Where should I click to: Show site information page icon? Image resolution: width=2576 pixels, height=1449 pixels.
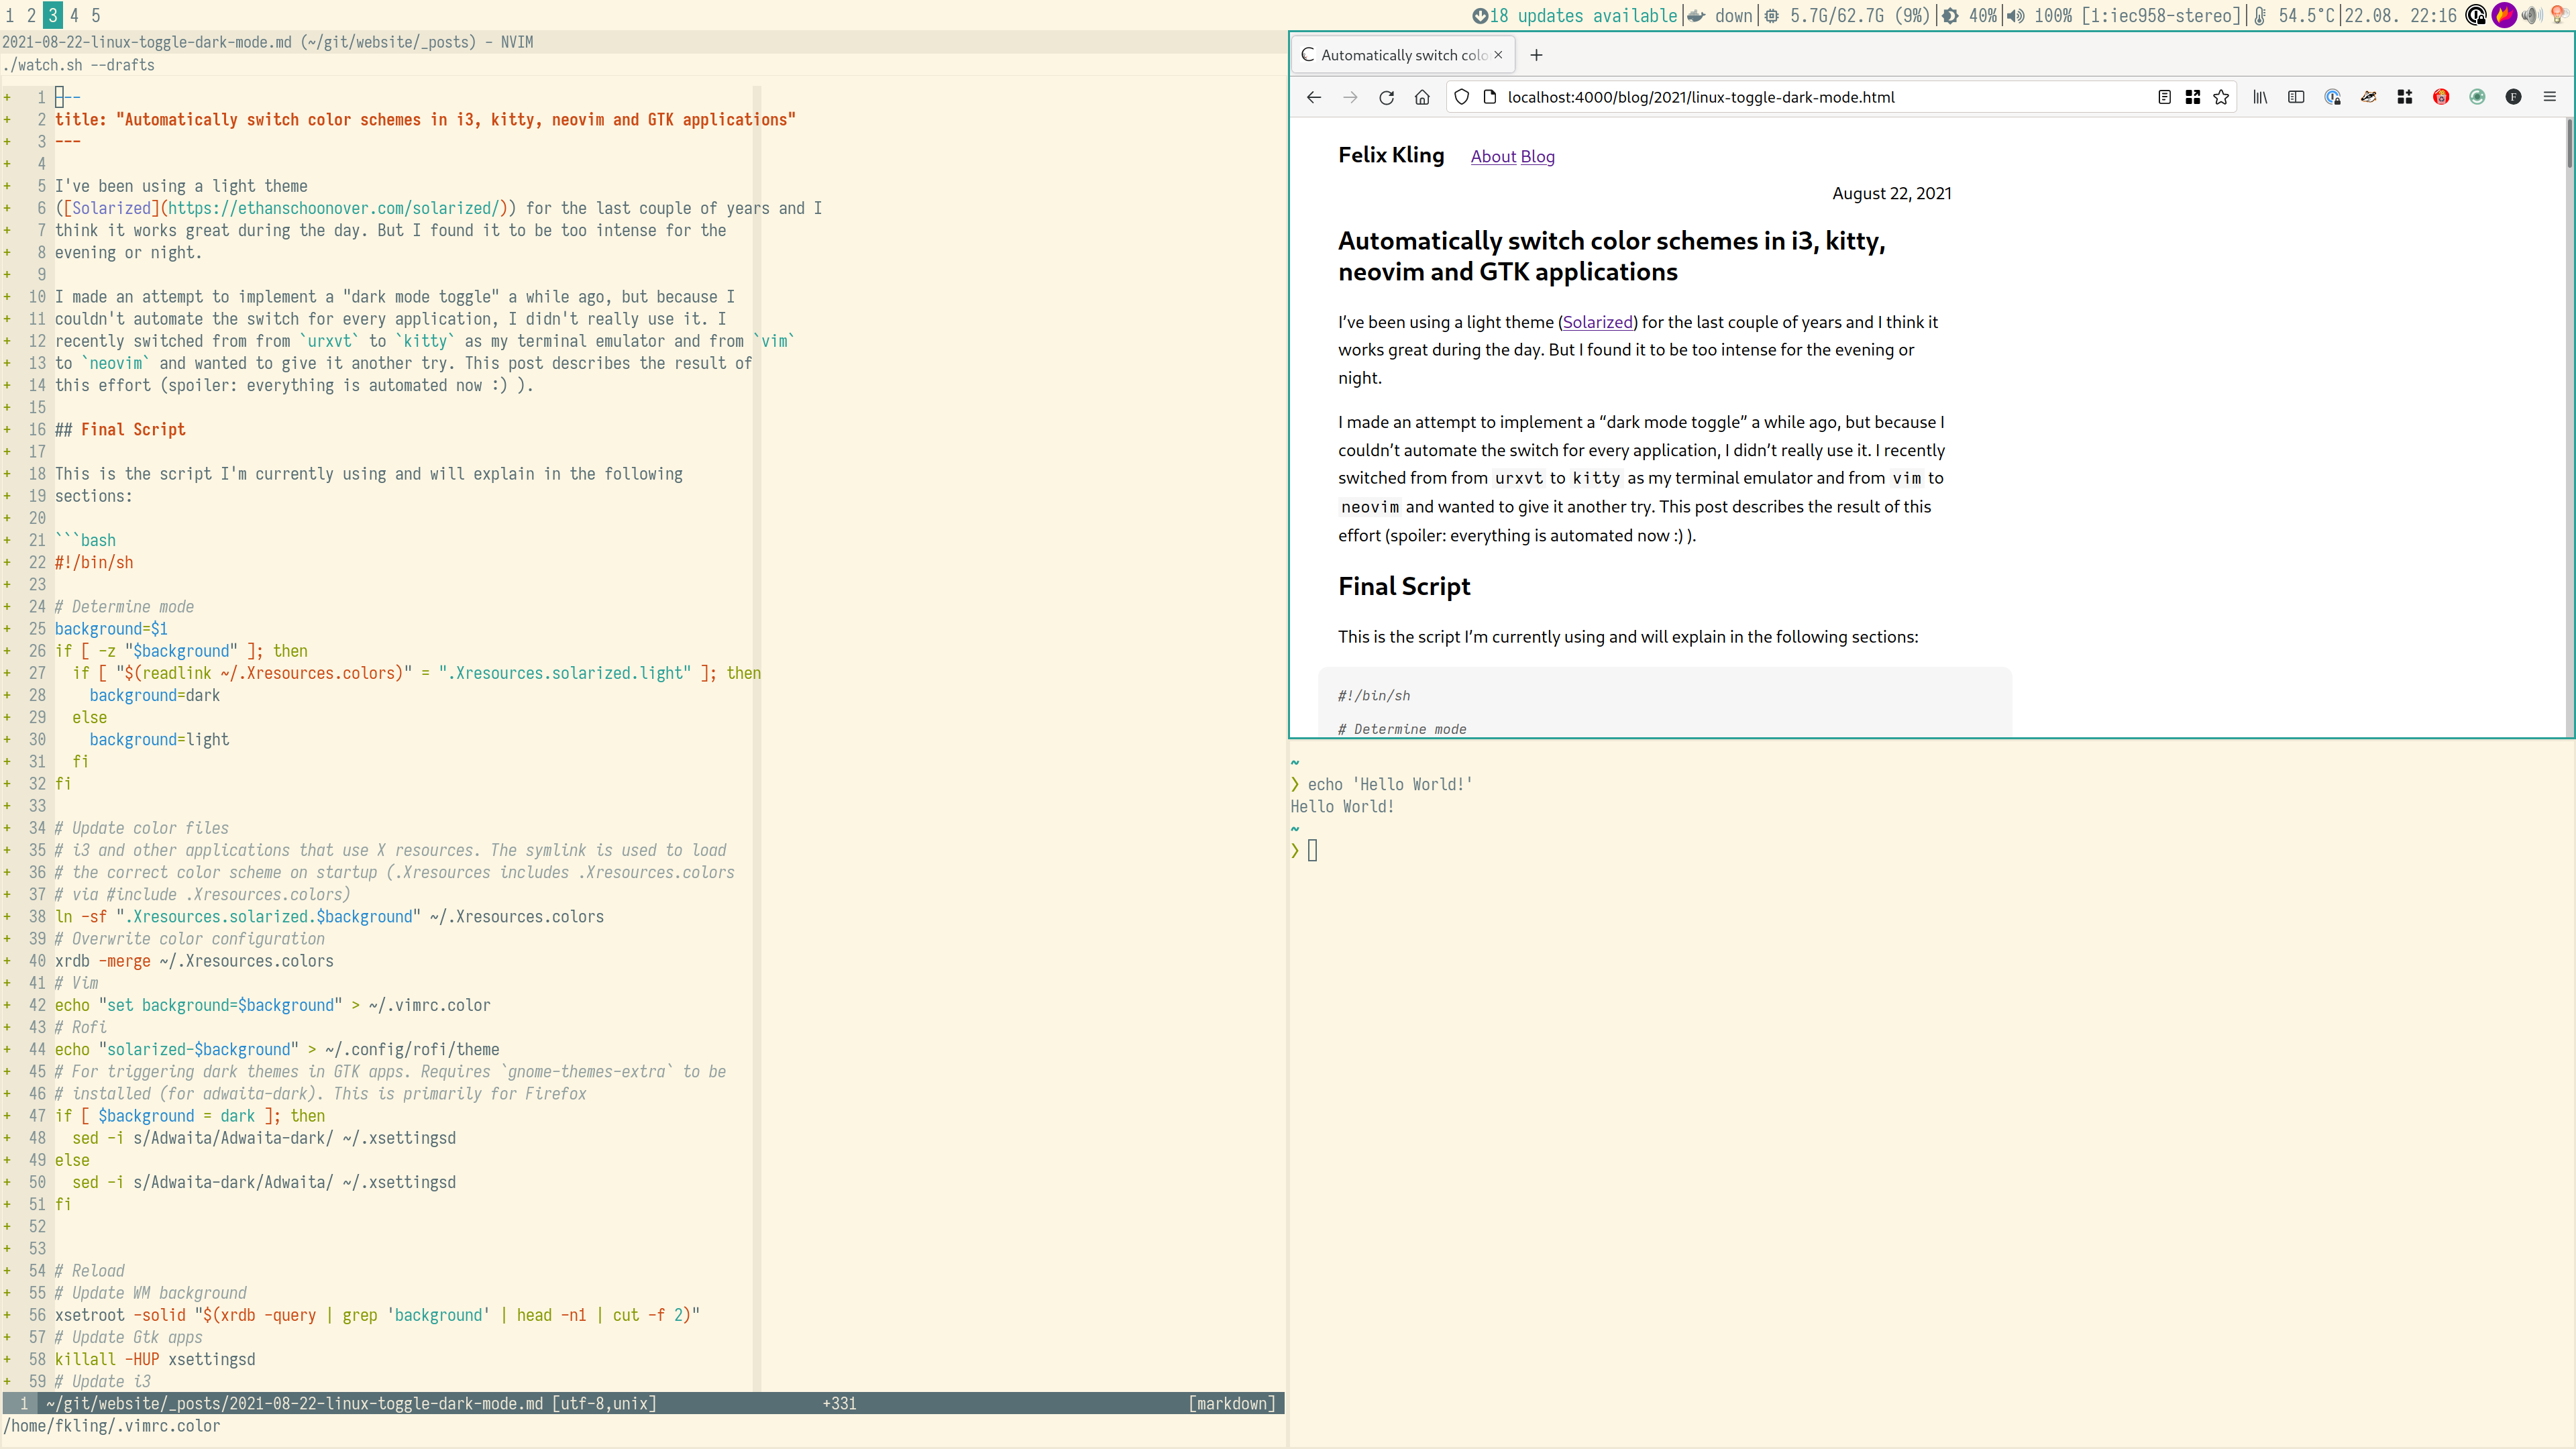(1489, 97)
